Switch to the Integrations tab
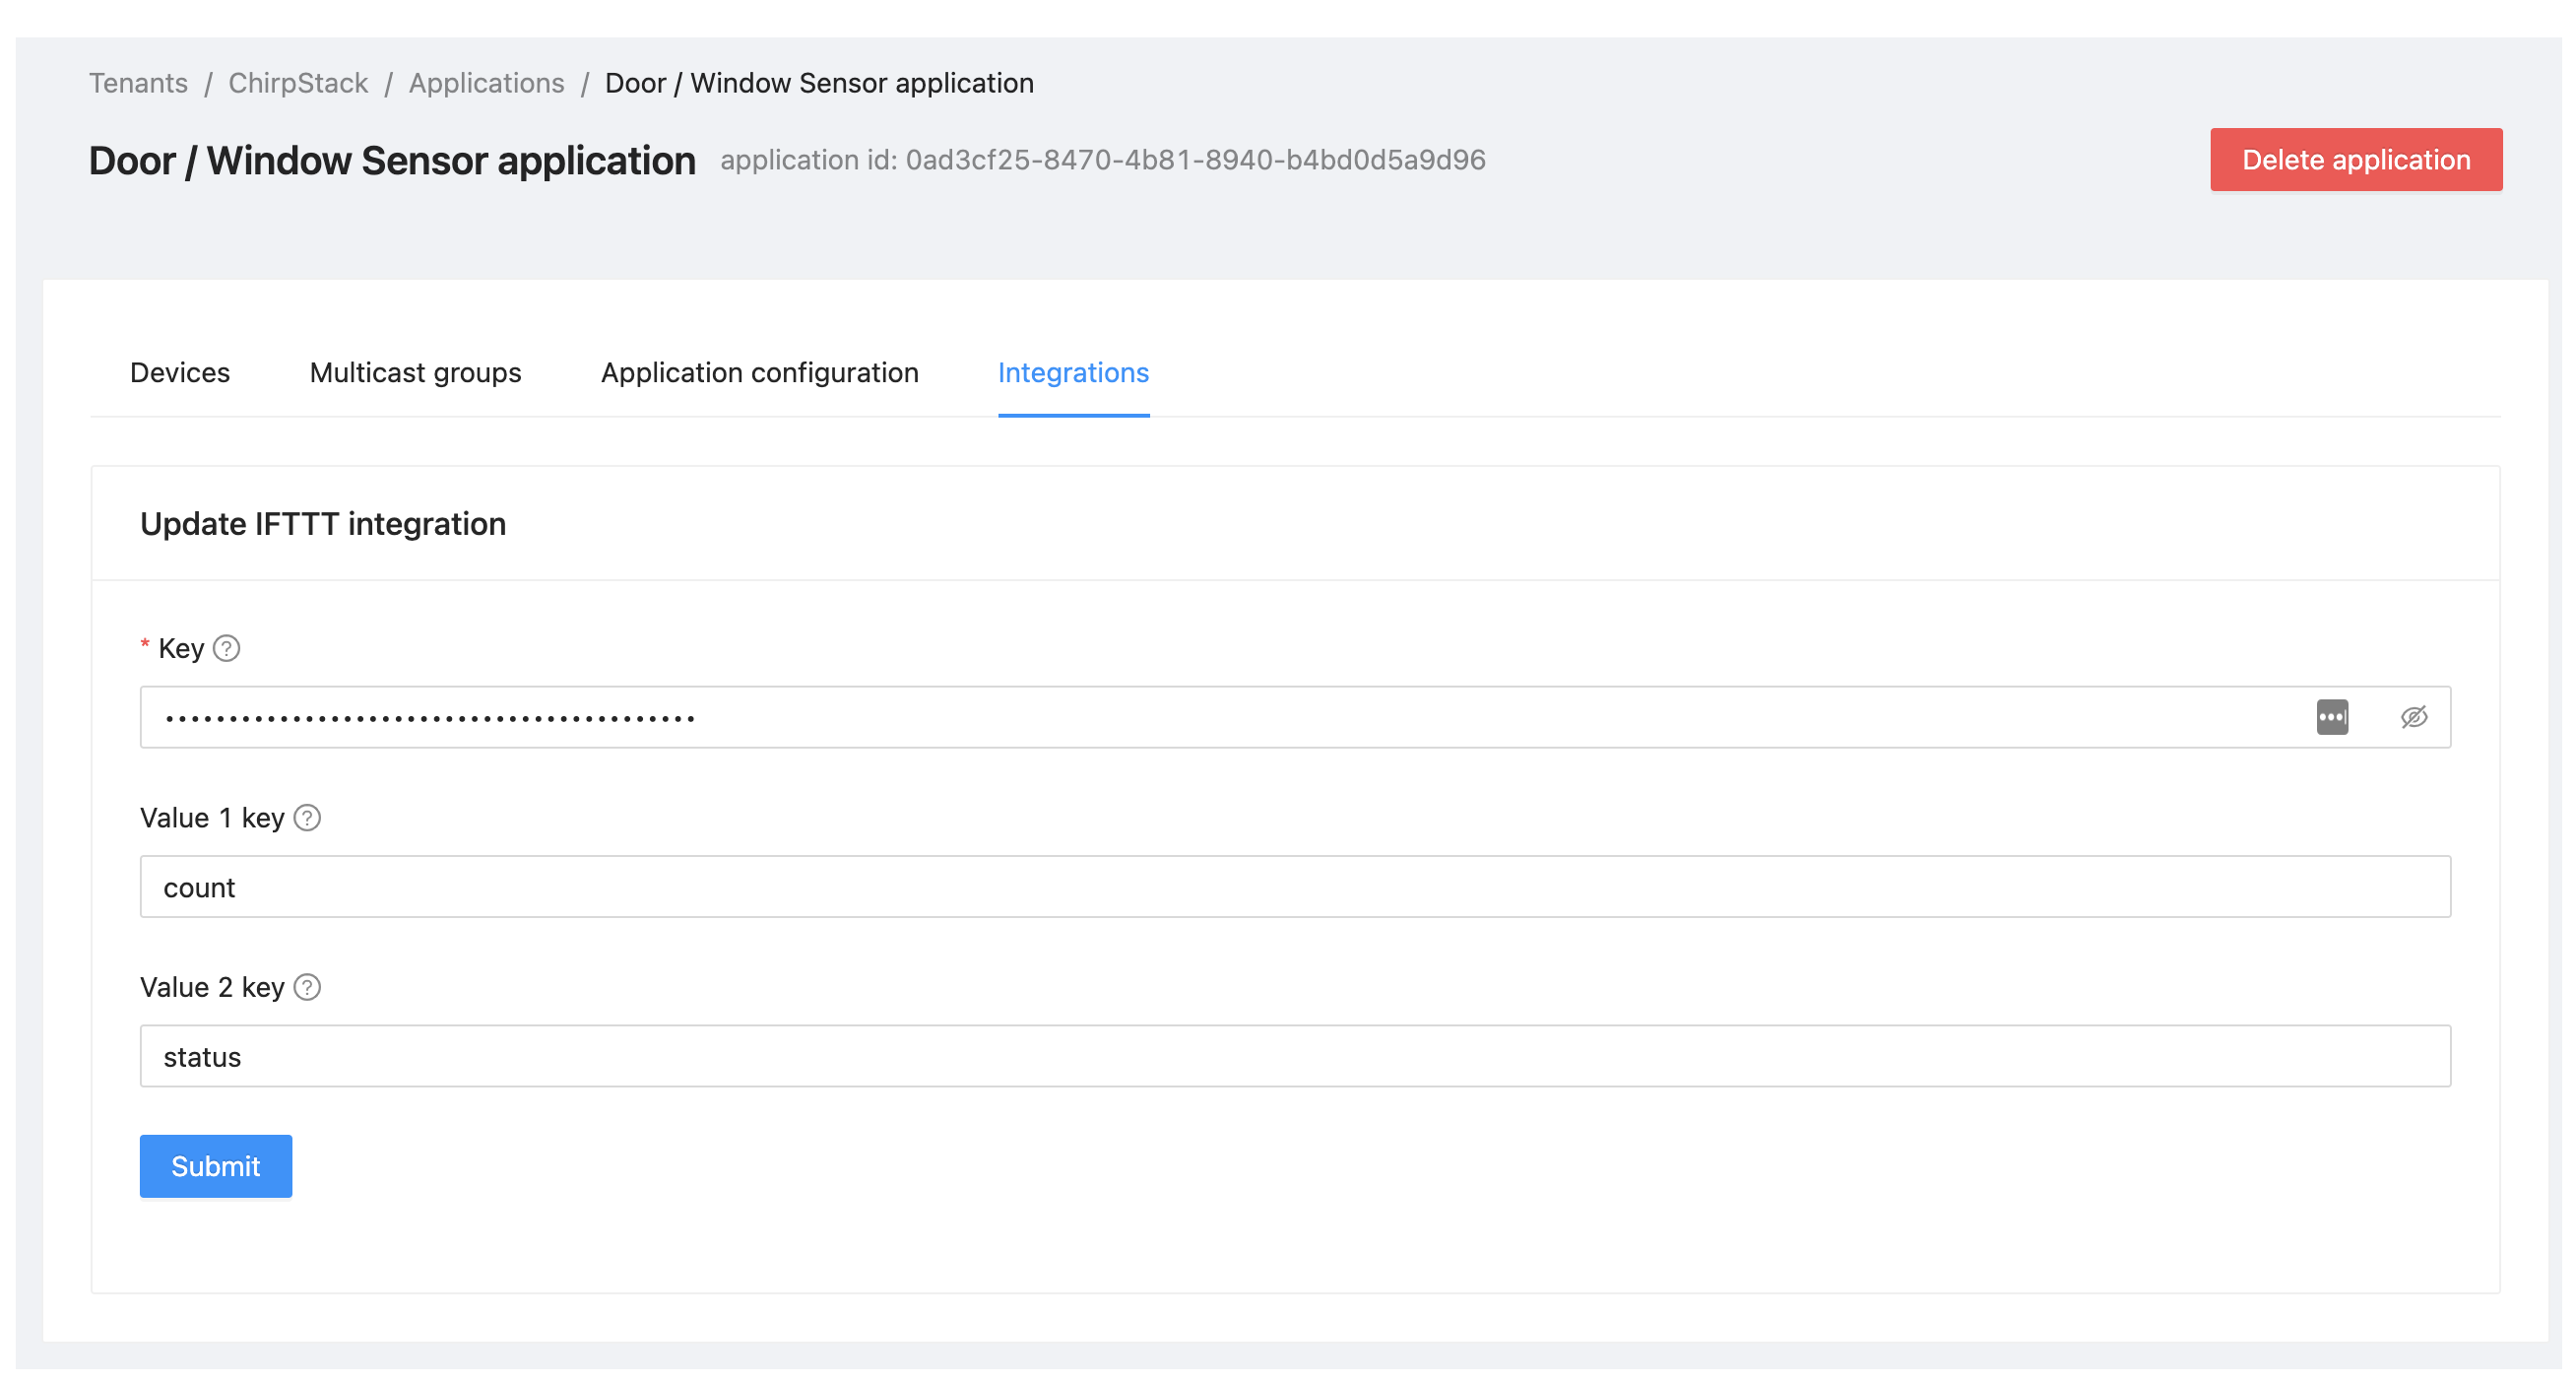 pyautogui.click(x=1073, y=371)
